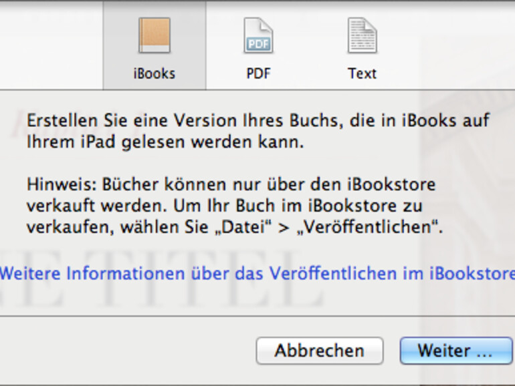Click the note starting with 'Hinweis: Bücher können'

coord(235,206)
